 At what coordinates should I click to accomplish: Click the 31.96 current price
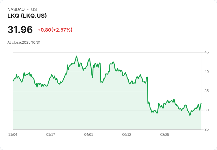click(x=20, y=30)
